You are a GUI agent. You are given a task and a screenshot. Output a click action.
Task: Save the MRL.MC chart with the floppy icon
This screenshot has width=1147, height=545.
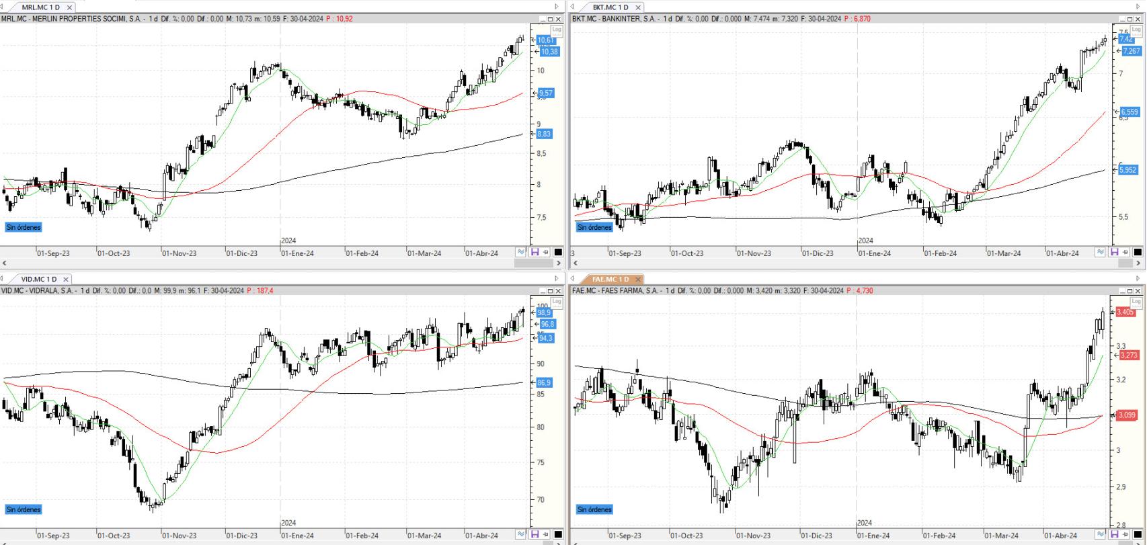tap(535, 252)
